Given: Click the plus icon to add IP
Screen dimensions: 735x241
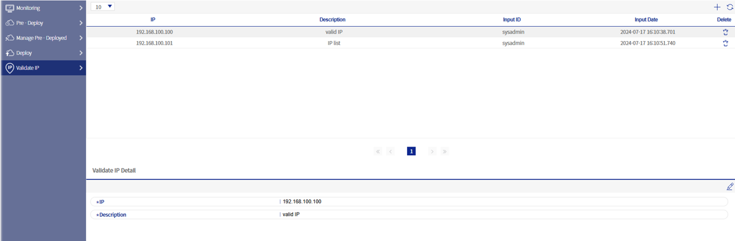Looking at the screenshot, I should click(x=717, y=7).
